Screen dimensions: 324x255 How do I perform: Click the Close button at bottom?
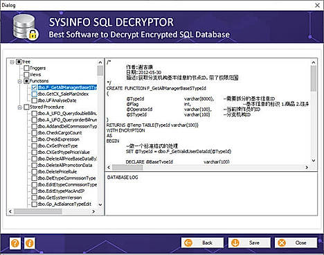click(x=296, y=243)
